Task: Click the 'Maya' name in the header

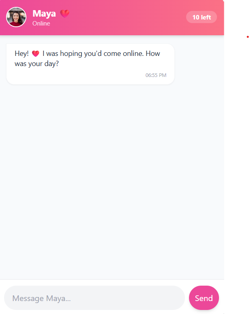Action: click(x=44, y=14)
